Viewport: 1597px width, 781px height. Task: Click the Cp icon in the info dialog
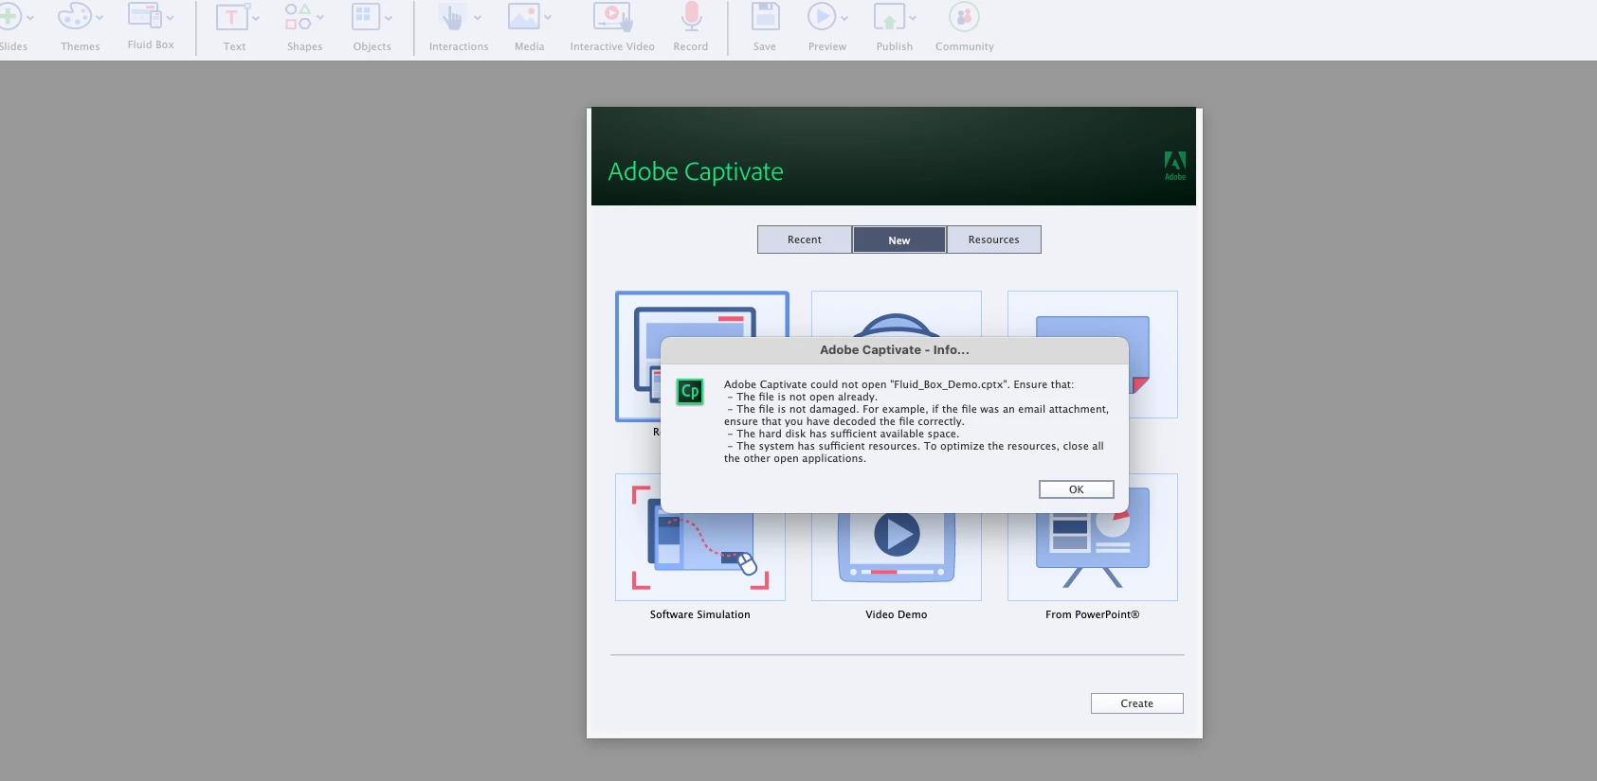tap(690, 391)
